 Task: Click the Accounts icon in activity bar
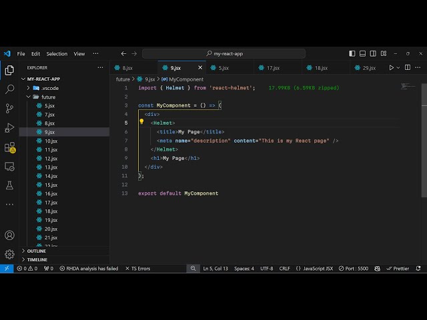coord(9,235)
